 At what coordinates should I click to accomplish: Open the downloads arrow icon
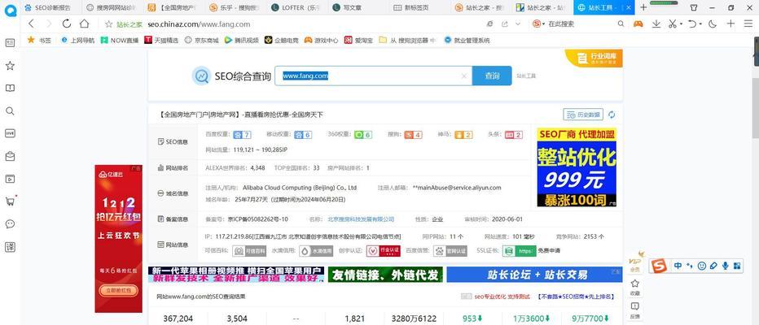656,24
